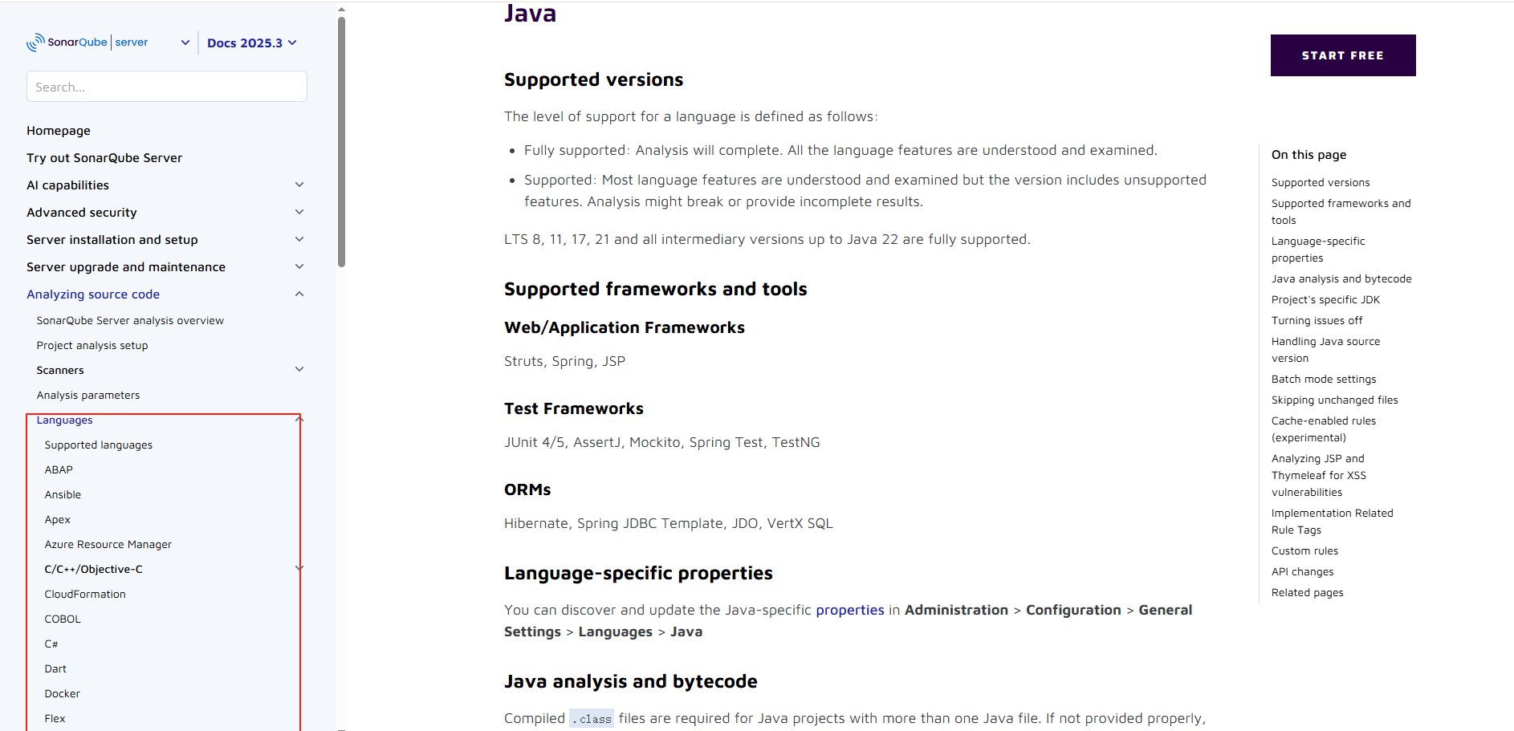The width and height of the screenshot is (1514, 731).
Task: Open the product switcher chevron beside the logo
Action: [185, 43]
